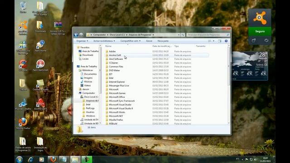Select the Adobe folder row

tap(157, 51)
